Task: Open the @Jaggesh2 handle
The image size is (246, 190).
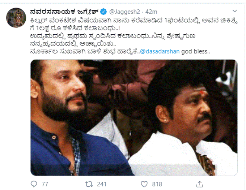Action: [124, 12]
